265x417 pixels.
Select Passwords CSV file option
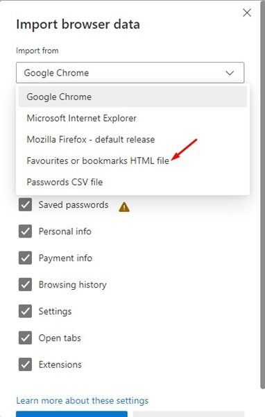point(132,182)
